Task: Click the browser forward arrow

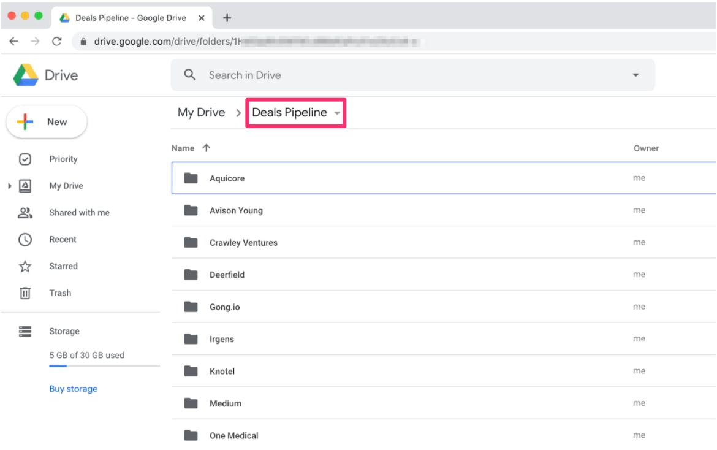Action: (x=35, y=42)
